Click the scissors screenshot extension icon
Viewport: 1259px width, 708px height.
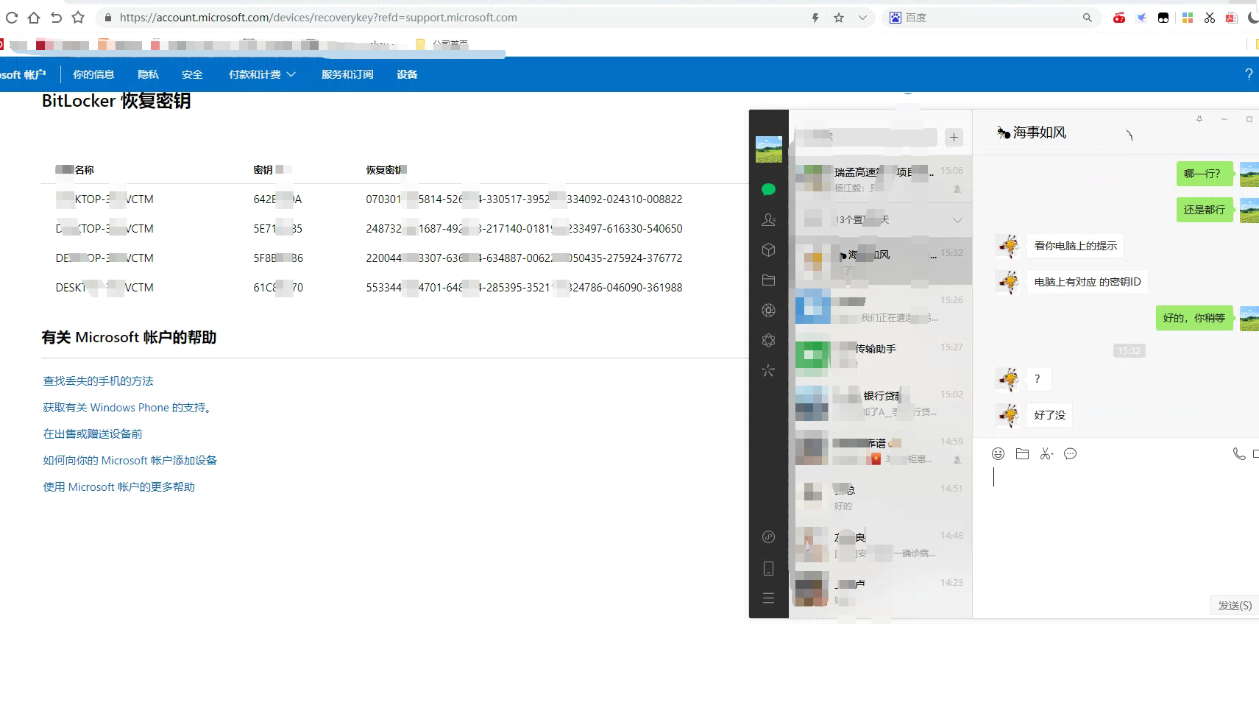point(1209,18)
